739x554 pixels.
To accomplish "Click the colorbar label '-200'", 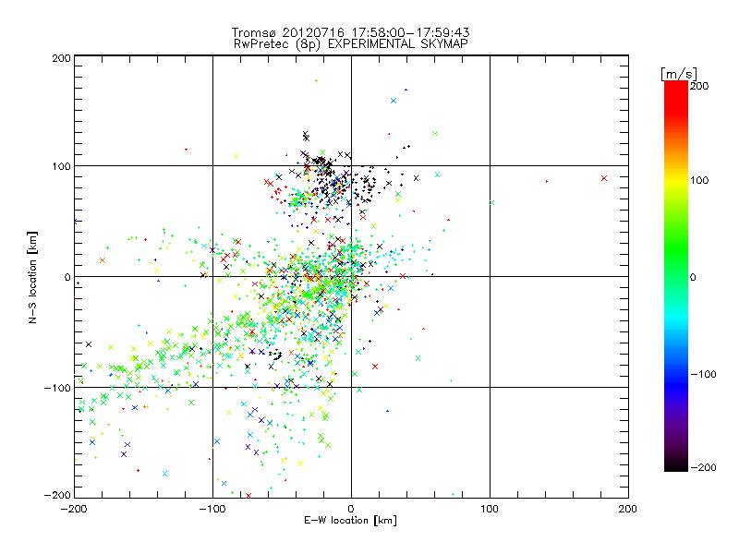I will [x=704, y=468].
